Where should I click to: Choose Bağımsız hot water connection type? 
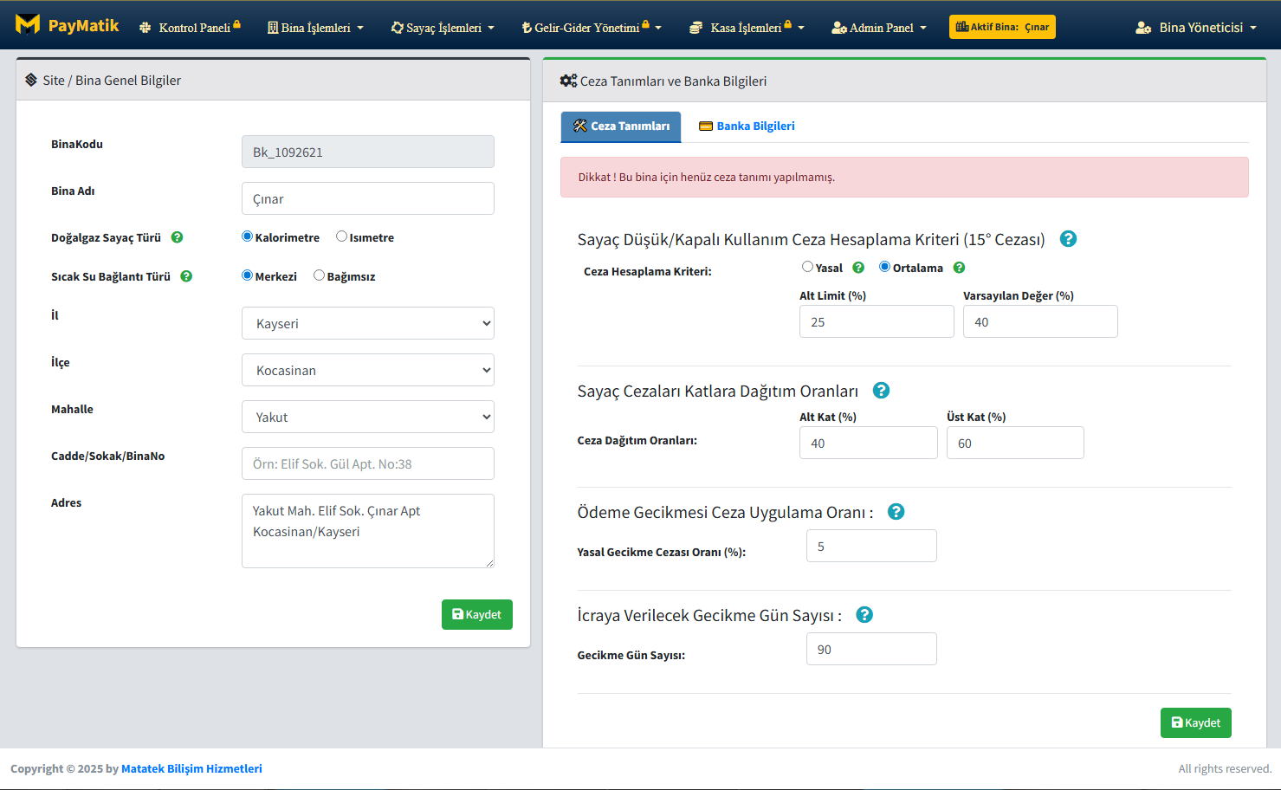(320, 275)
